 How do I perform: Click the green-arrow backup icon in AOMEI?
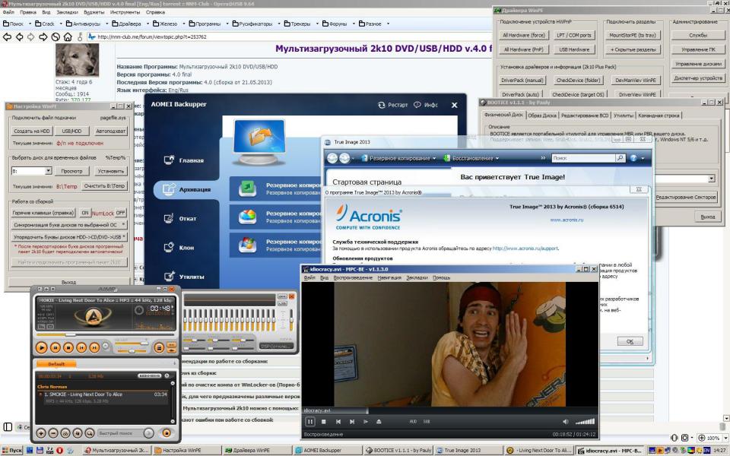click(x=247, y=188)
